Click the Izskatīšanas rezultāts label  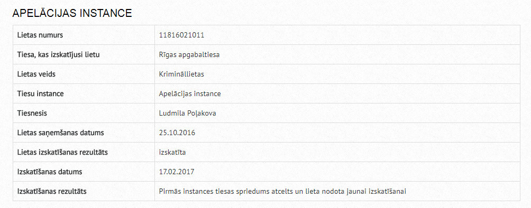52,192
